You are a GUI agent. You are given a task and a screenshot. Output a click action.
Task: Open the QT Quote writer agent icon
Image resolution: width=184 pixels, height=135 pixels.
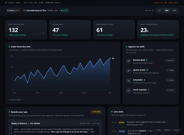pyautogui.click(x=128, y=71)
